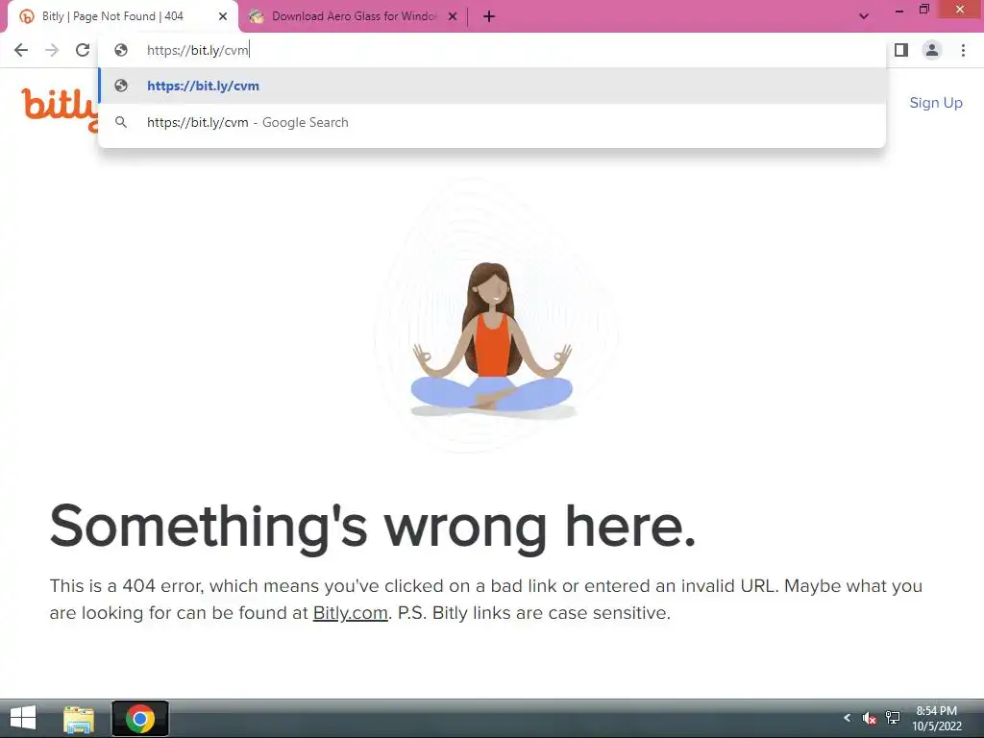Close the Bitly Page Not Found tab
Image resolution: width=984 pixels, height=738 pixels.
point(223,16)
